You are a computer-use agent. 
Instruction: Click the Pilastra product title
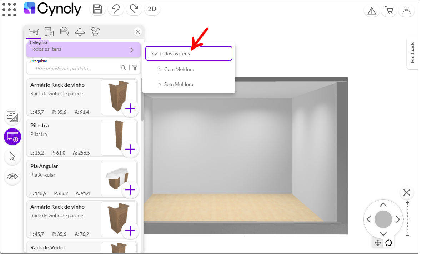click(40, 126)
